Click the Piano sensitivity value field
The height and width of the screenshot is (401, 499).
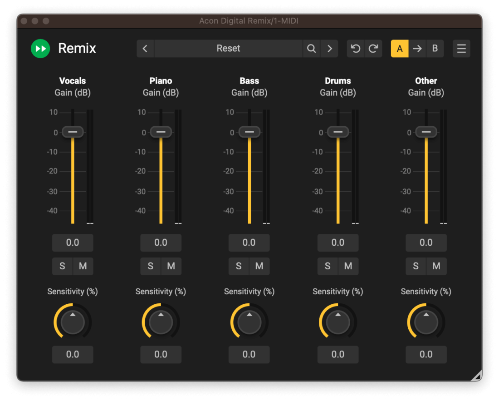pyautogui.click(x=161, y=355)
